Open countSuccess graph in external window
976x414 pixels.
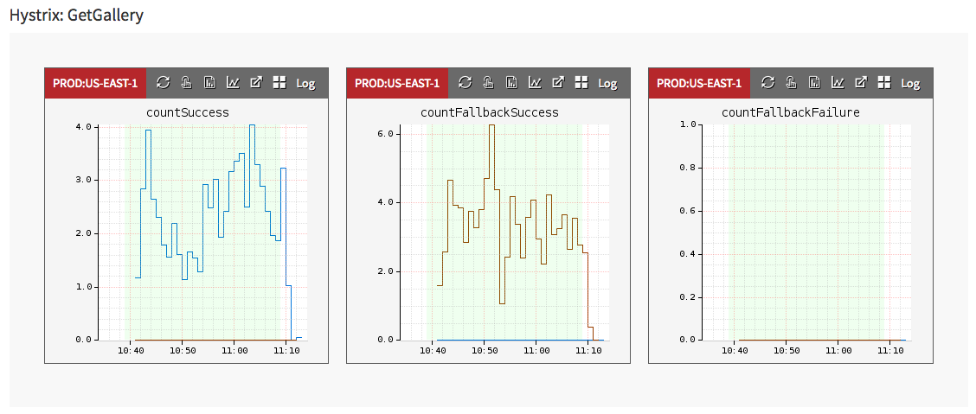click(256, 83)
